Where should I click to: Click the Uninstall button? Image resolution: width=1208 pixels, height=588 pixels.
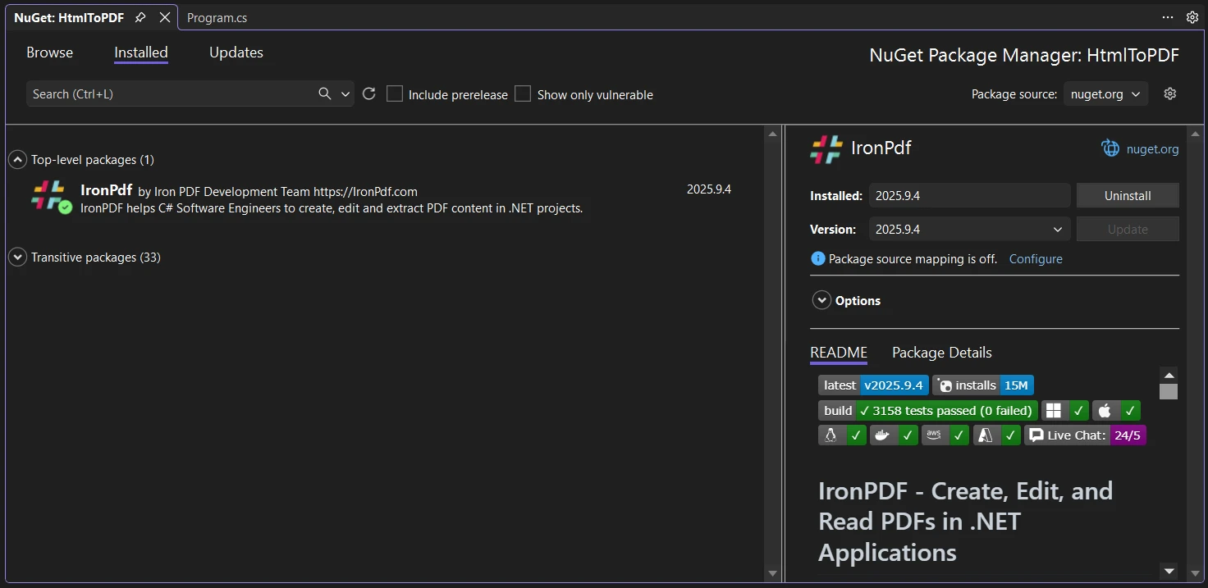pos(1127,196)
